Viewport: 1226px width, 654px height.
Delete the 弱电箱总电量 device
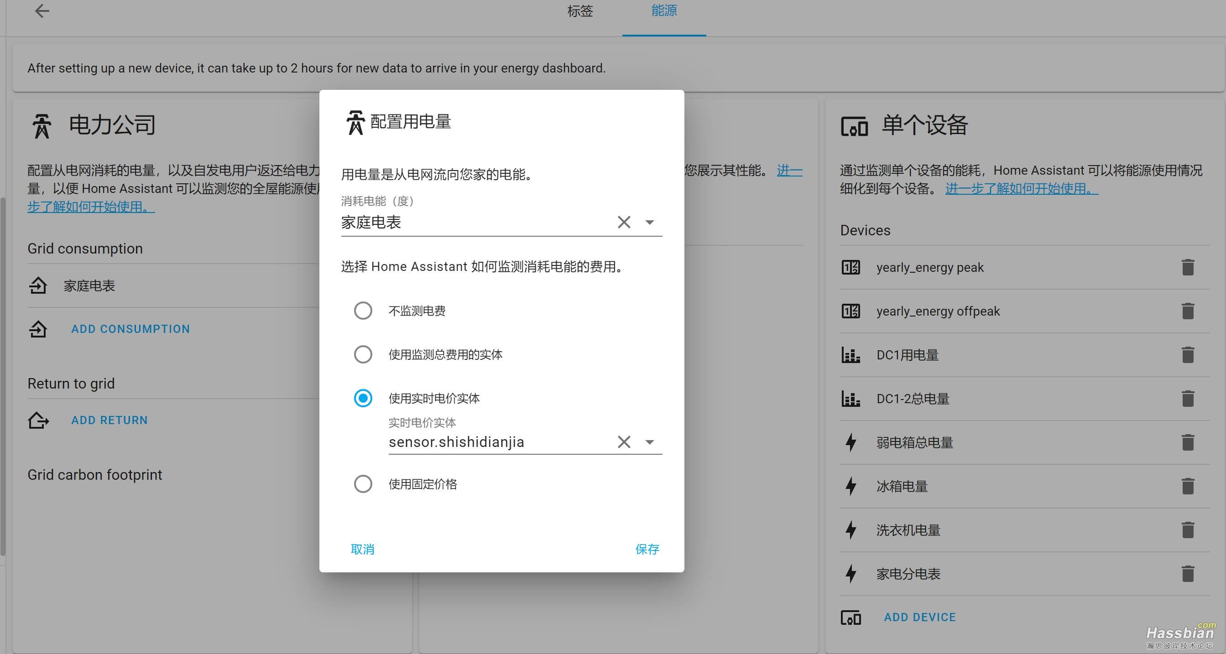coord(1188,442)
